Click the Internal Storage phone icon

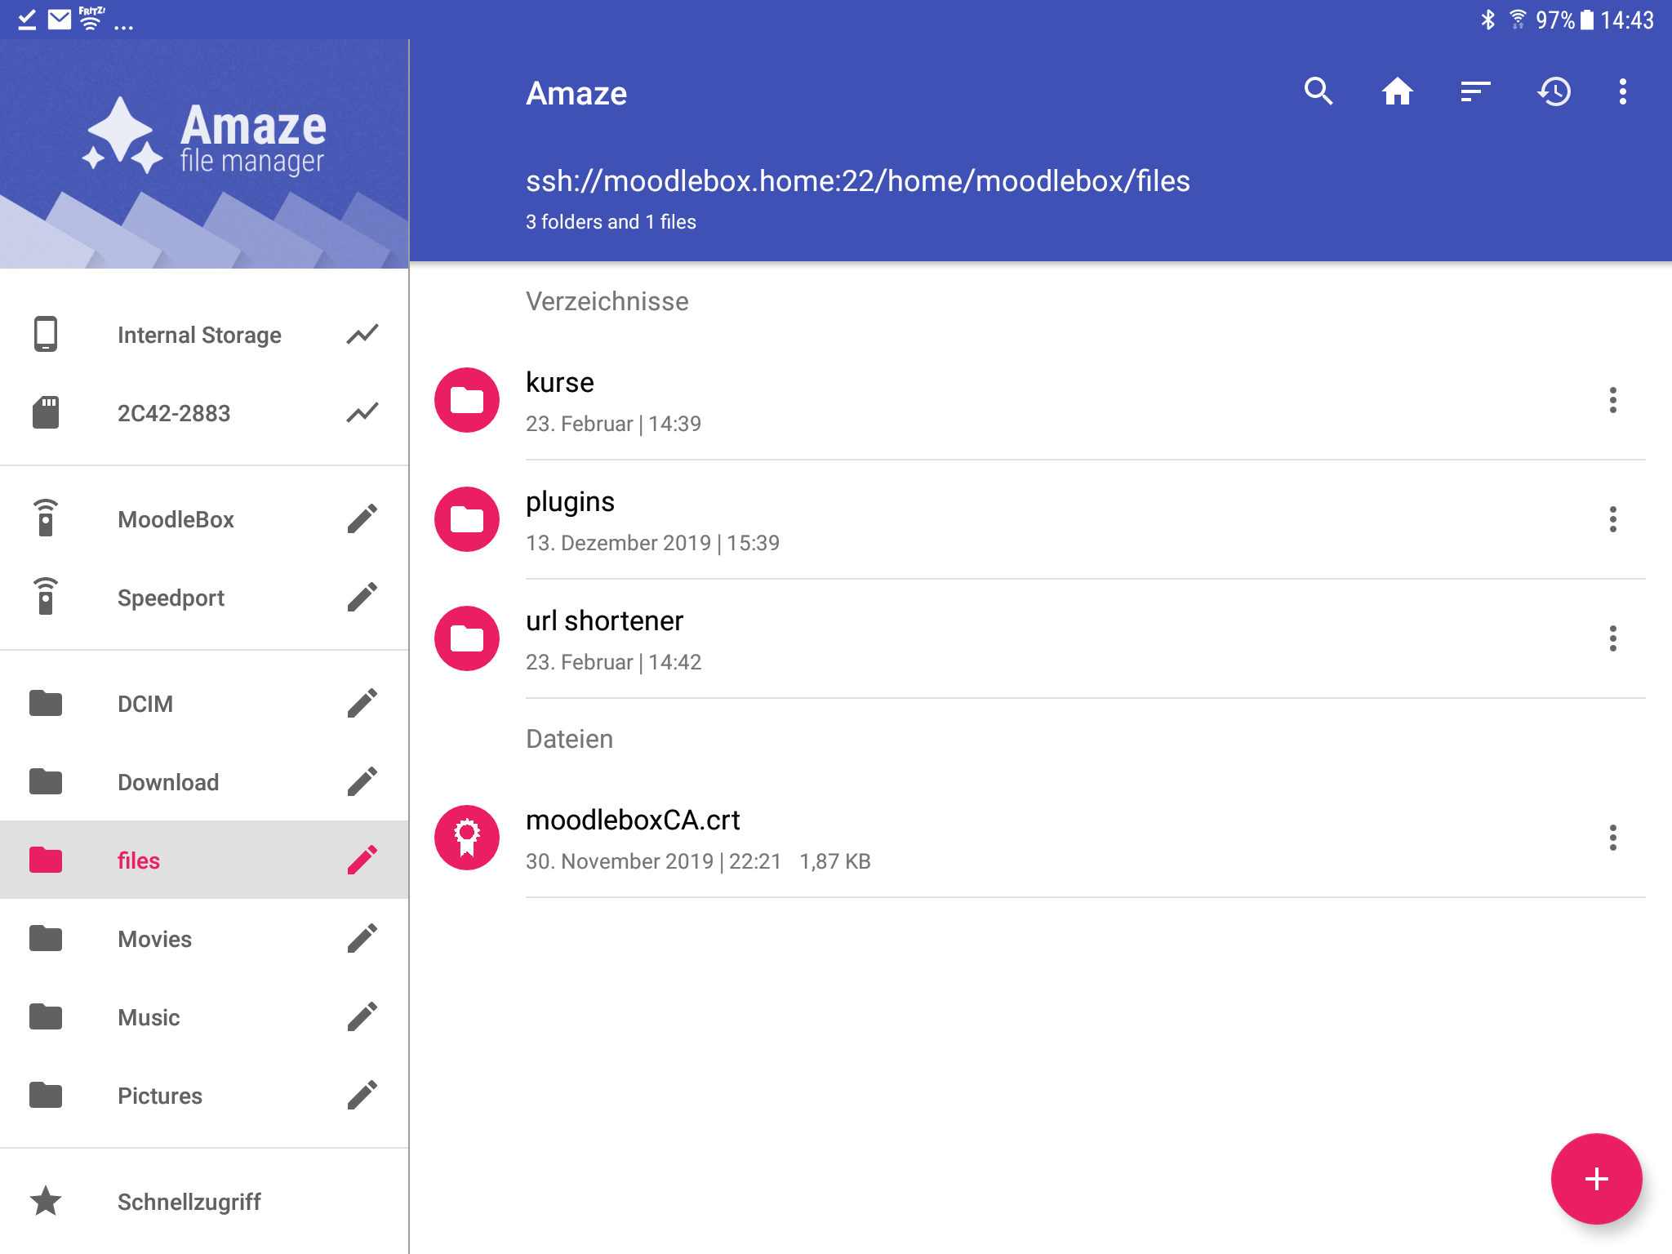click(x=46, y=334)
